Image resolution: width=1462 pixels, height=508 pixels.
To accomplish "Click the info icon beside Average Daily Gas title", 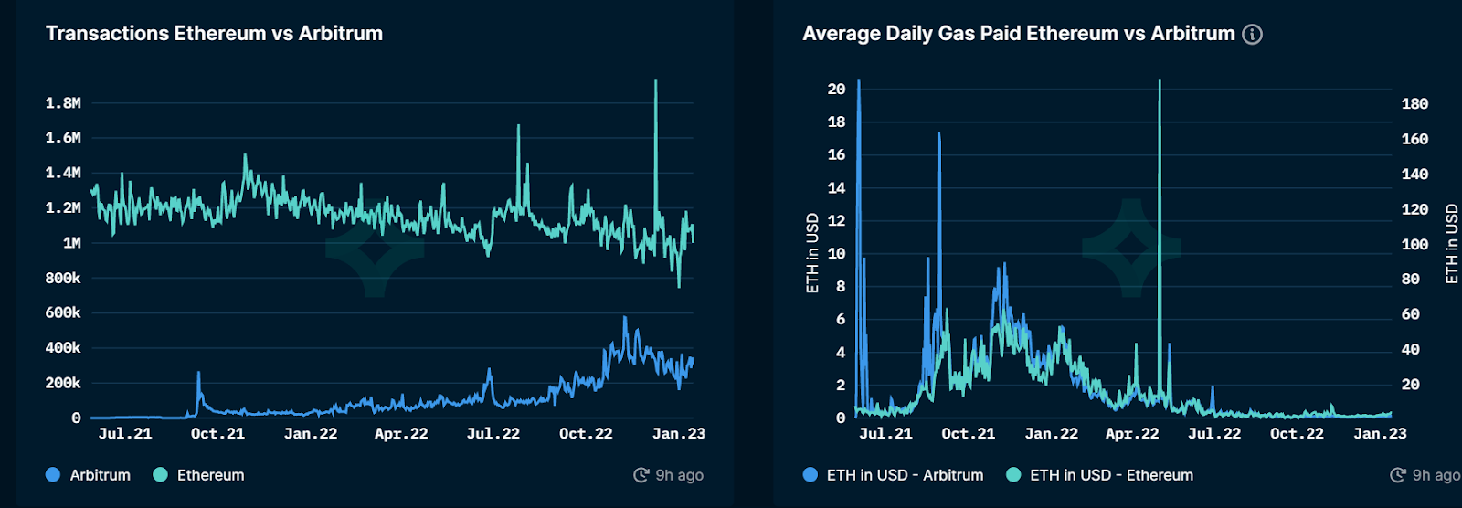I will click(1252, 35).
